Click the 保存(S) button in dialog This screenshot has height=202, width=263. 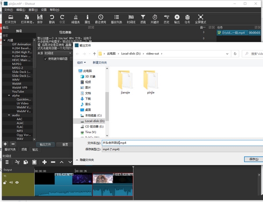point(253,159)
